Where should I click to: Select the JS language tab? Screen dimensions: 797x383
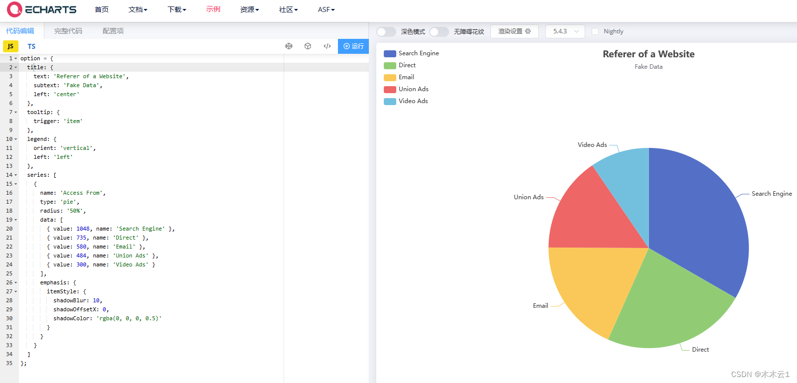pyautogui.click(x=10, y=46)
